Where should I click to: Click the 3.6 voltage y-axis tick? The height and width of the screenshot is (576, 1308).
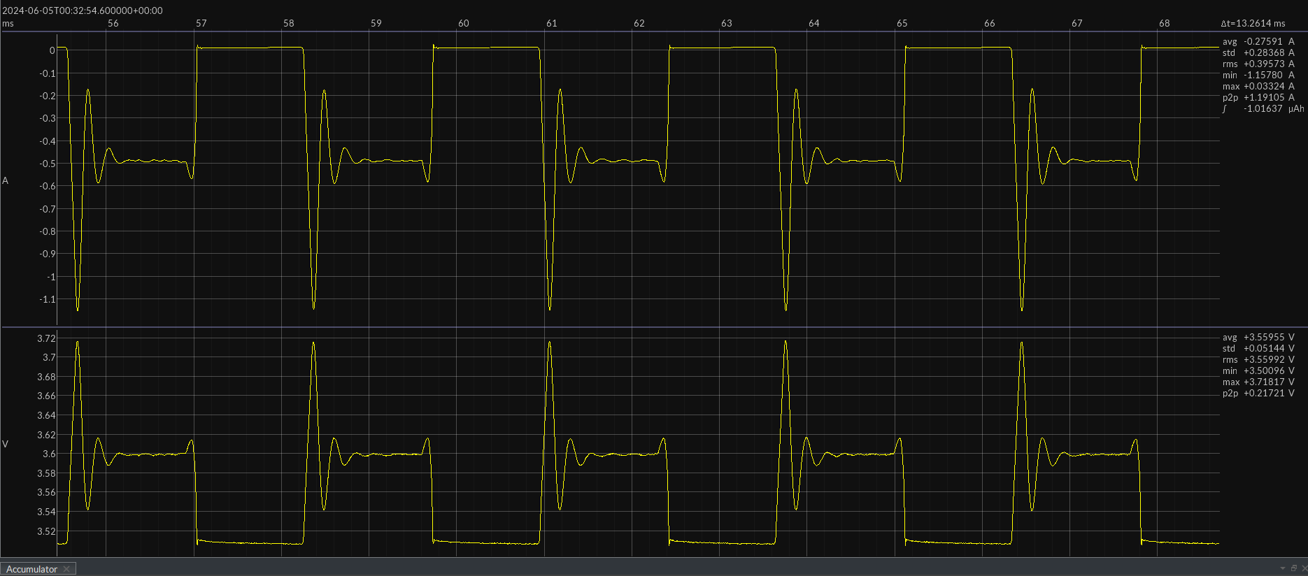click(x=49, y=454)
